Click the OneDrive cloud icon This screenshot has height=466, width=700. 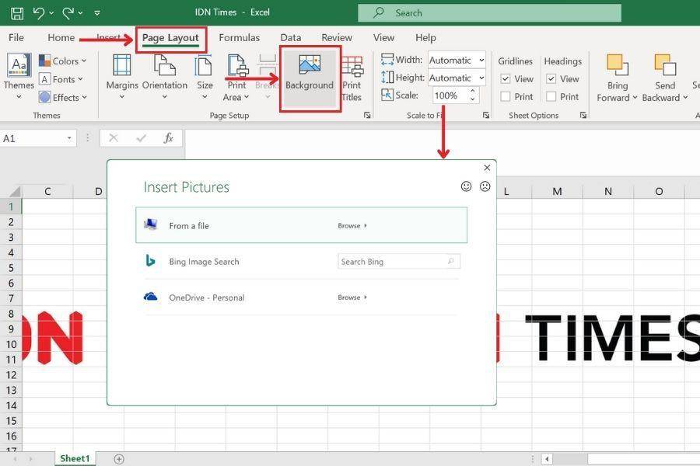pos(150,297)
